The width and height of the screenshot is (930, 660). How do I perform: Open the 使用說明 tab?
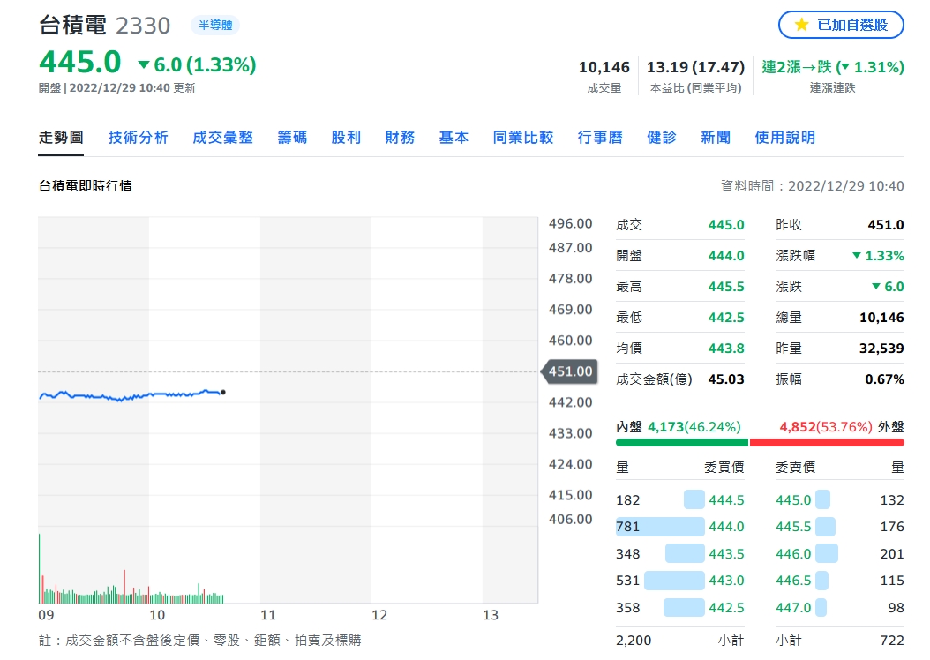[784, 138]
